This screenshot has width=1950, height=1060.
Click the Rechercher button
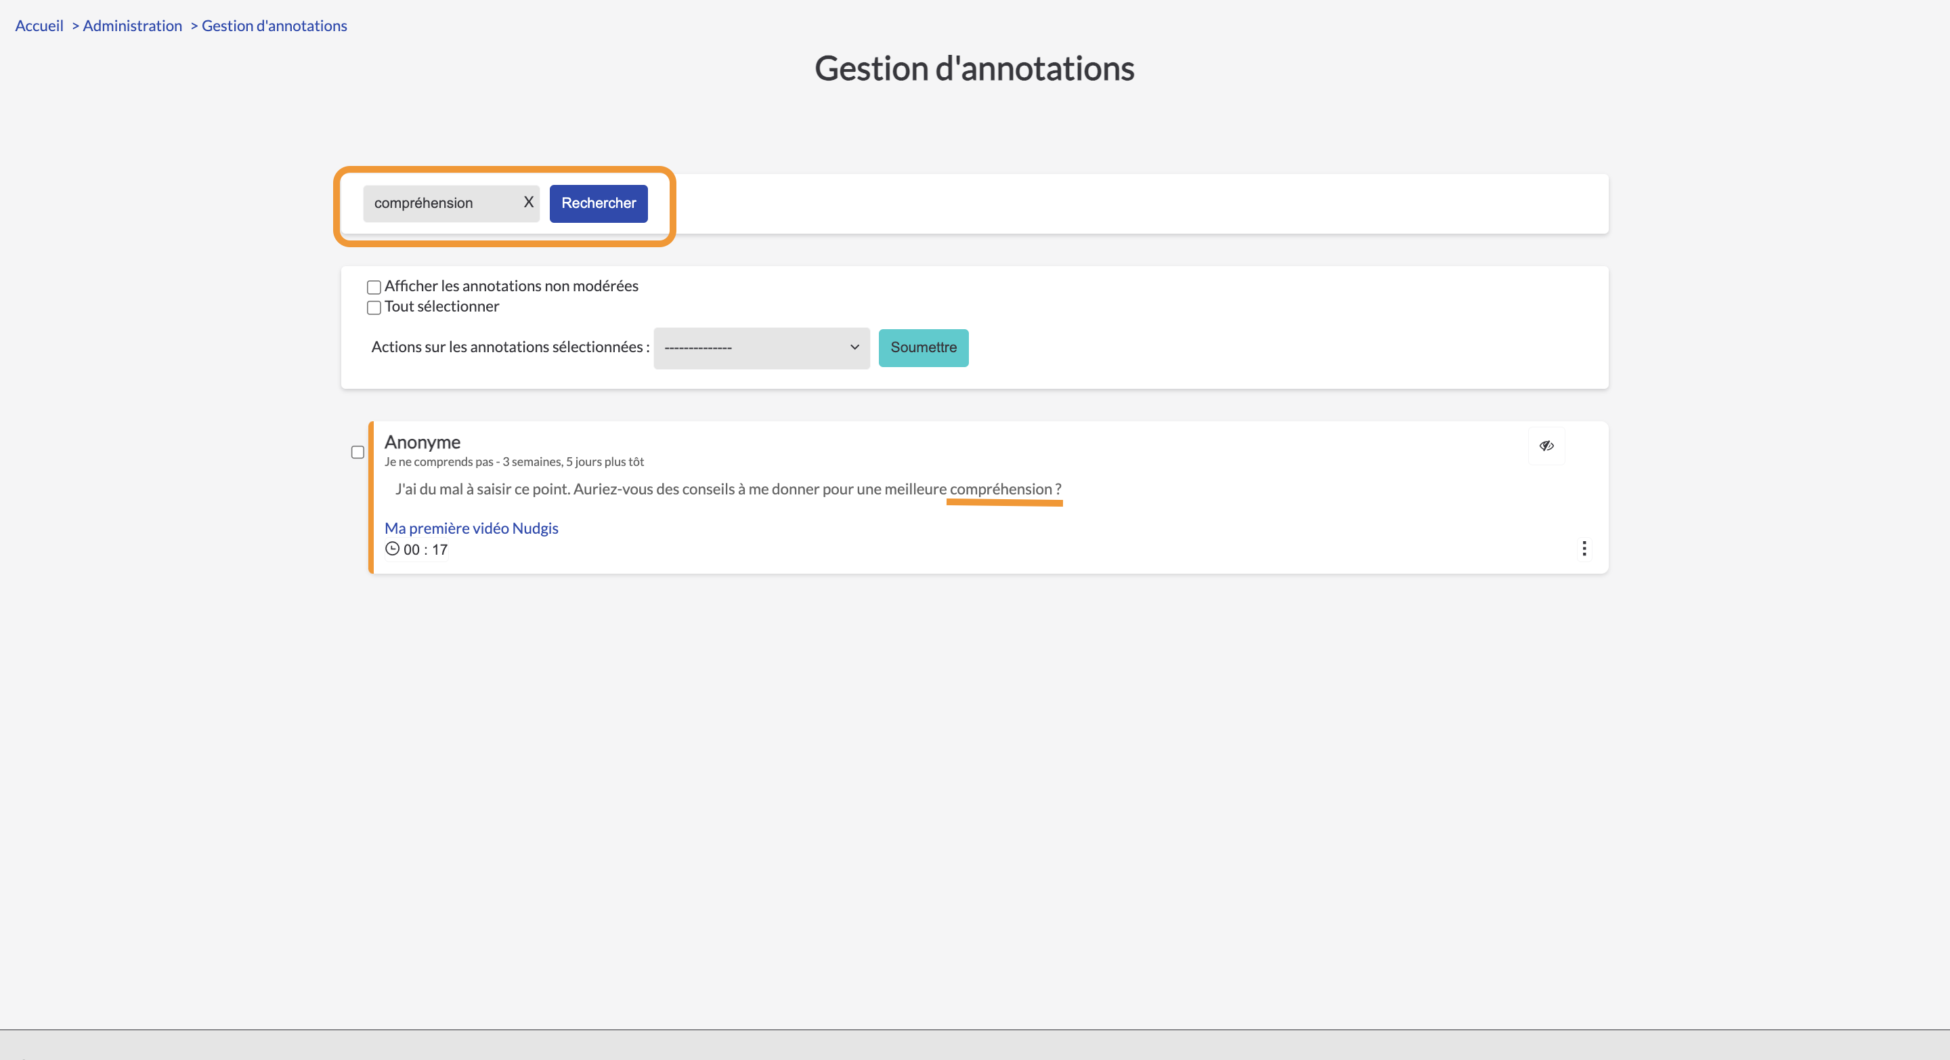coord(598,203)
